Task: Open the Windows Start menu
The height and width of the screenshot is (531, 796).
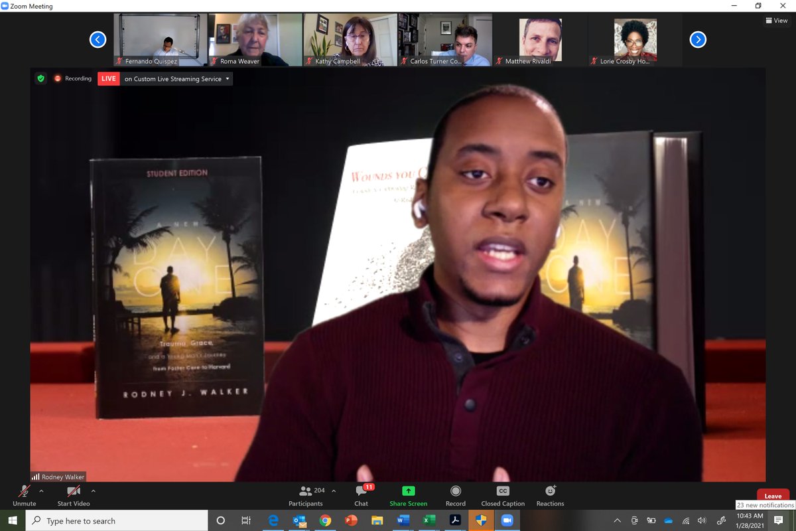Action: pyautogui.click(x=13, y=520)
